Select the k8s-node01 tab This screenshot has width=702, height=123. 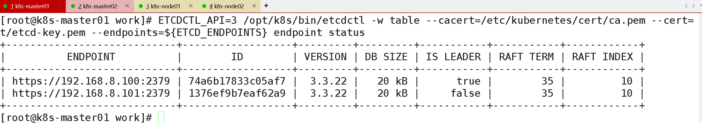(163, 6)
